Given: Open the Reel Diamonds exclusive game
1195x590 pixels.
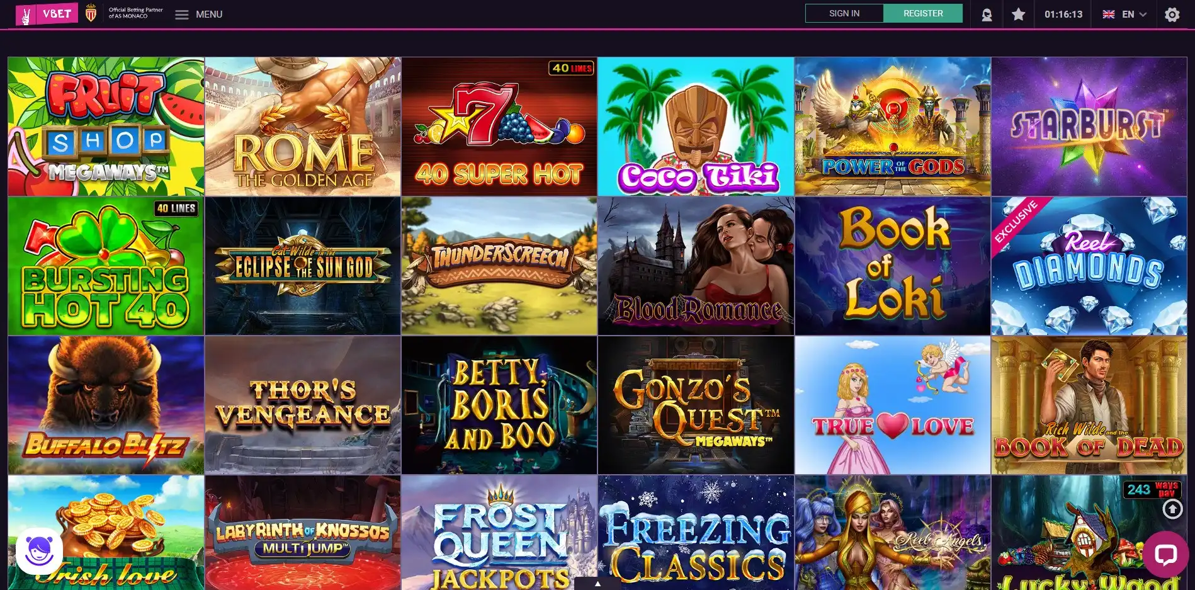Looking at the screenshot, I should pyautogui.click(x=1089, y=266).
